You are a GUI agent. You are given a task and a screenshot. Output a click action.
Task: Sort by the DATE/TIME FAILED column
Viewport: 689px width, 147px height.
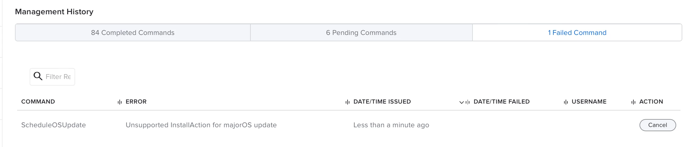[x=501, y=101]
